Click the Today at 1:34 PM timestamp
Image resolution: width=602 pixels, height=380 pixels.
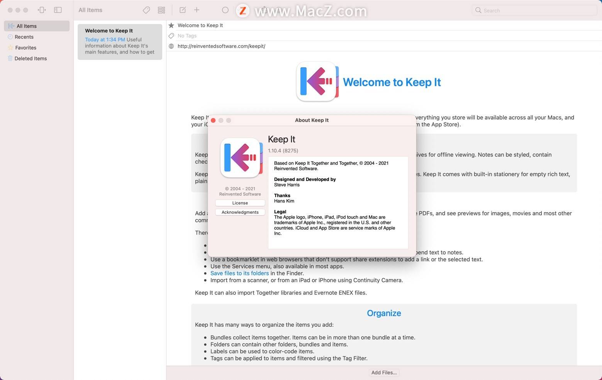[105, 40]
